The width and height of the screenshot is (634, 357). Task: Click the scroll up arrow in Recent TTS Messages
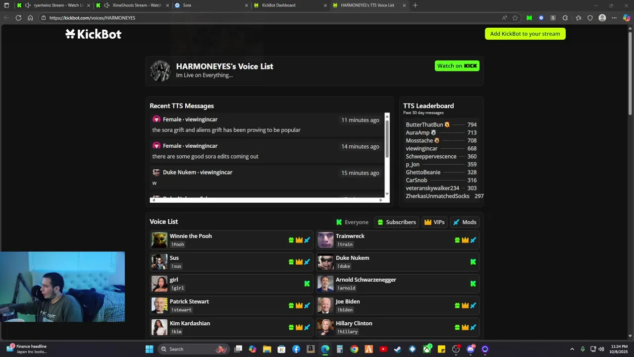pos(387,116)
